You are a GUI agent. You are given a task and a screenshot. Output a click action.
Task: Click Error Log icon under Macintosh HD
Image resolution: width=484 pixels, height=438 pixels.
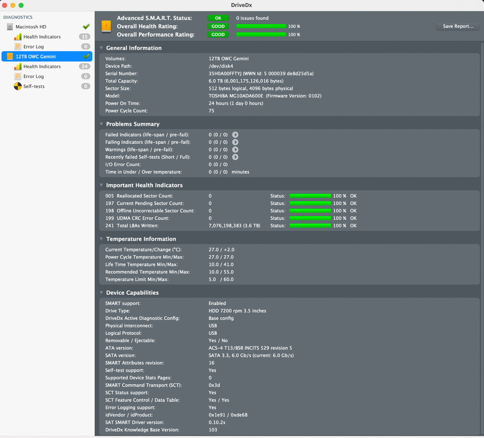[x=18, y=46]
